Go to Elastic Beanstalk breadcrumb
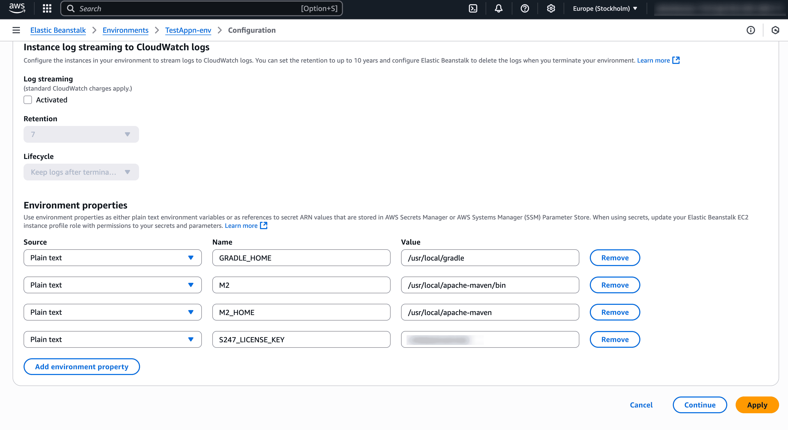Screen dimensions: 788x430 click(58, 30)
